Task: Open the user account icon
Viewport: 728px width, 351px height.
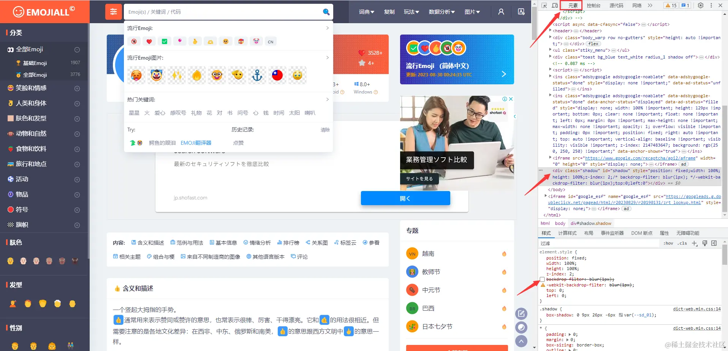Action: click(501, 12)
